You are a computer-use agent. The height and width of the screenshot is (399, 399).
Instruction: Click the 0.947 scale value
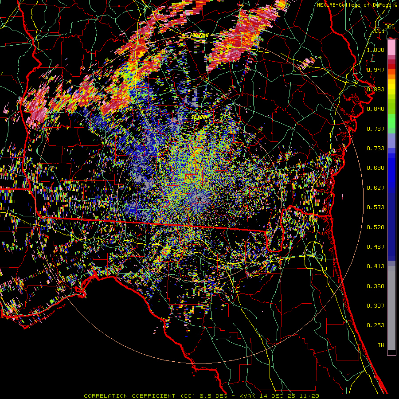pyautogui.click(x=376, y=70)
